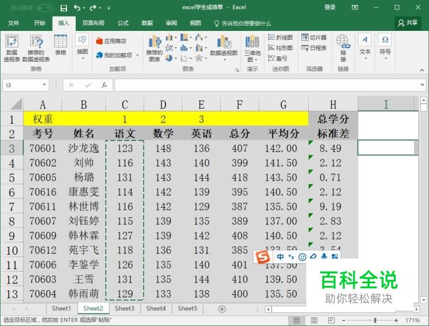
Task: Click the Save icon in title bar
Action: [x=63, y=8]
